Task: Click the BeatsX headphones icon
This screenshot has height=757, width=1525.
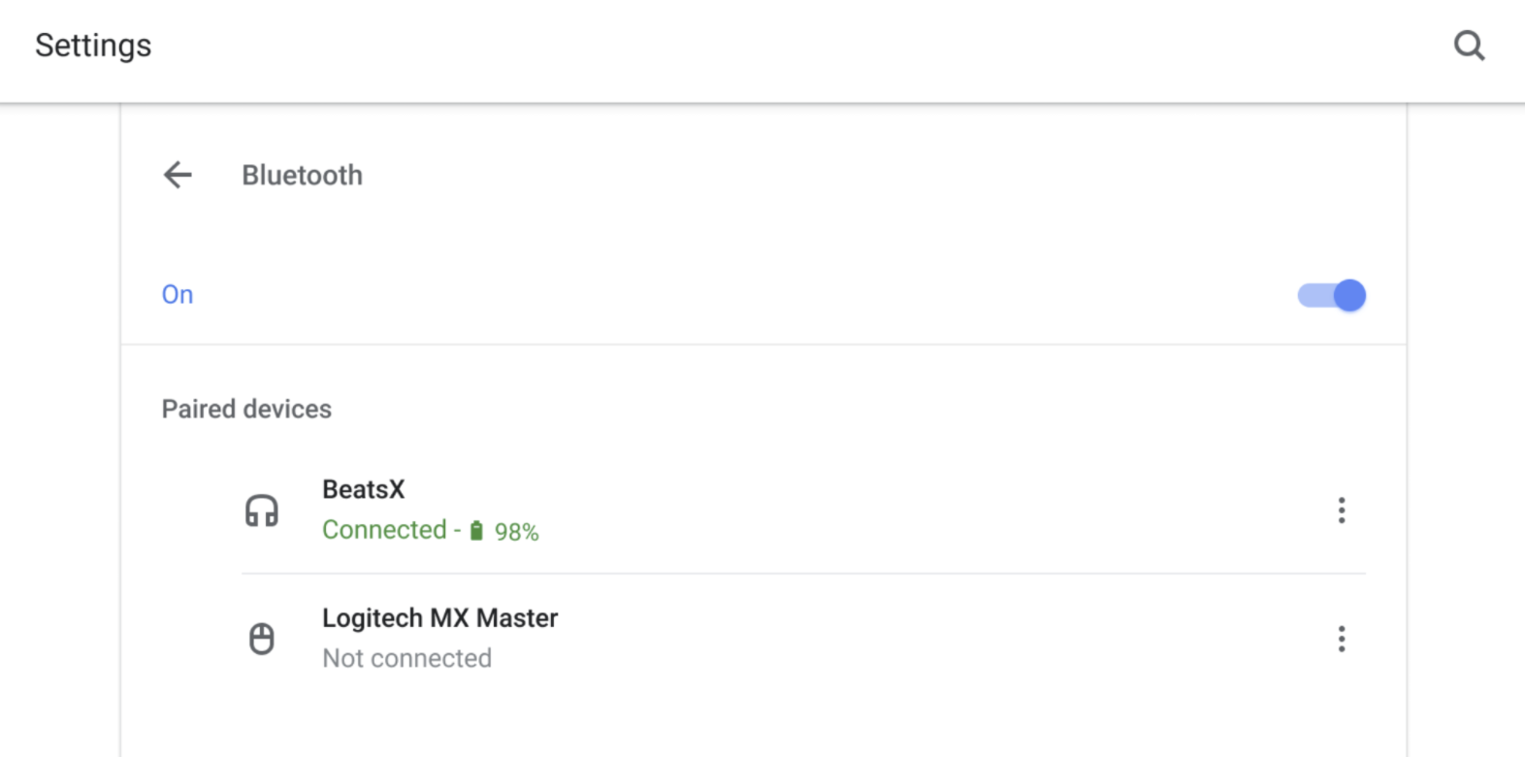Action: coord(262,510)
